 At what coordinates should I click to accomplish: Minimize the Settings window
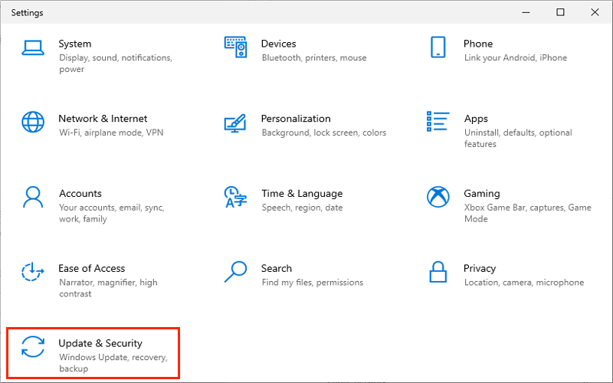tap(526, 12)
